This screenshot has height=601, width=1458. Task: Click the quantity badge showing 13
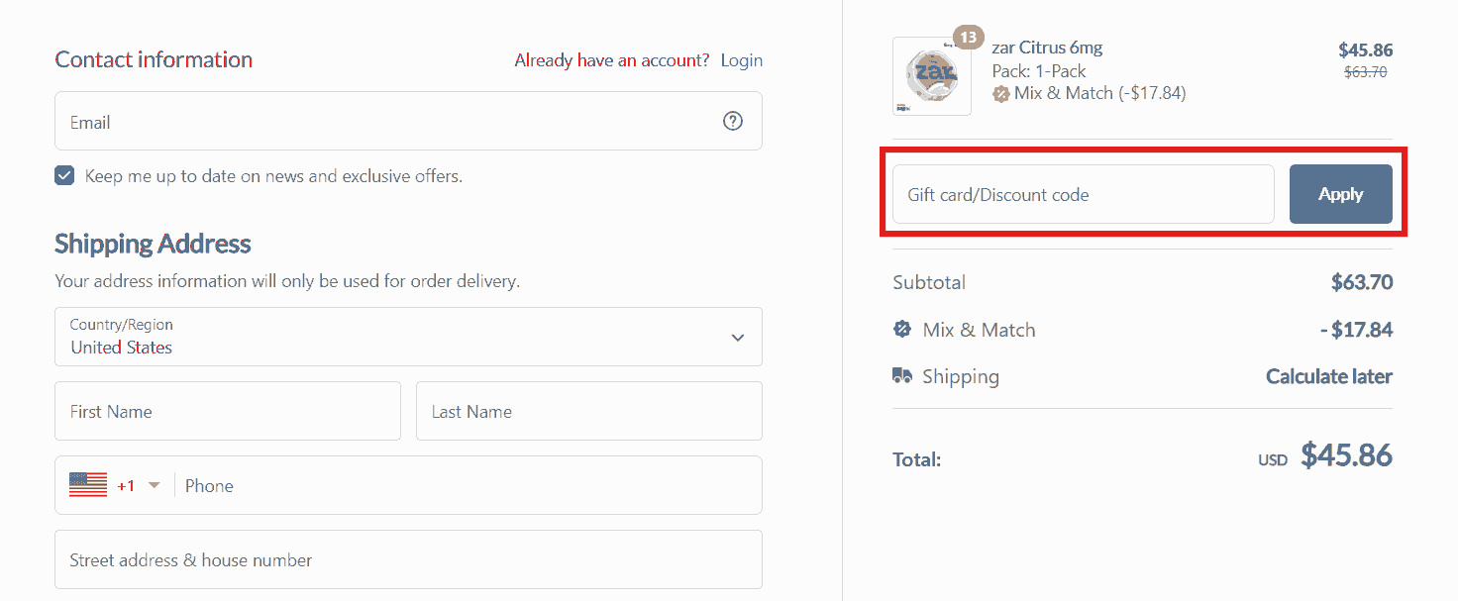coord(968,39)
